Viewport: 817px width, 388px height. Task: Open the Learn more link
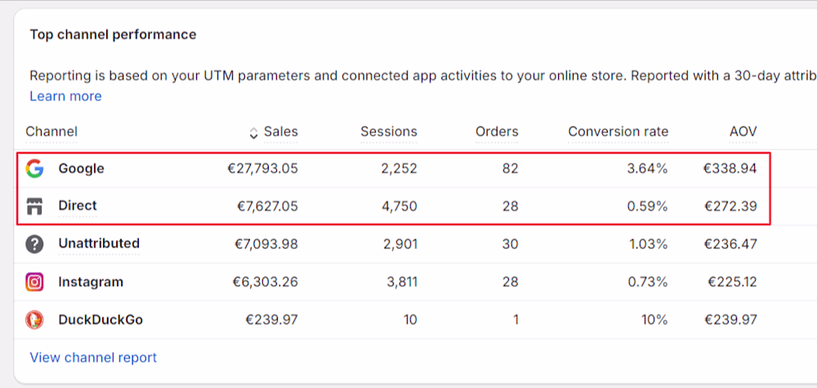click(65, 96)
